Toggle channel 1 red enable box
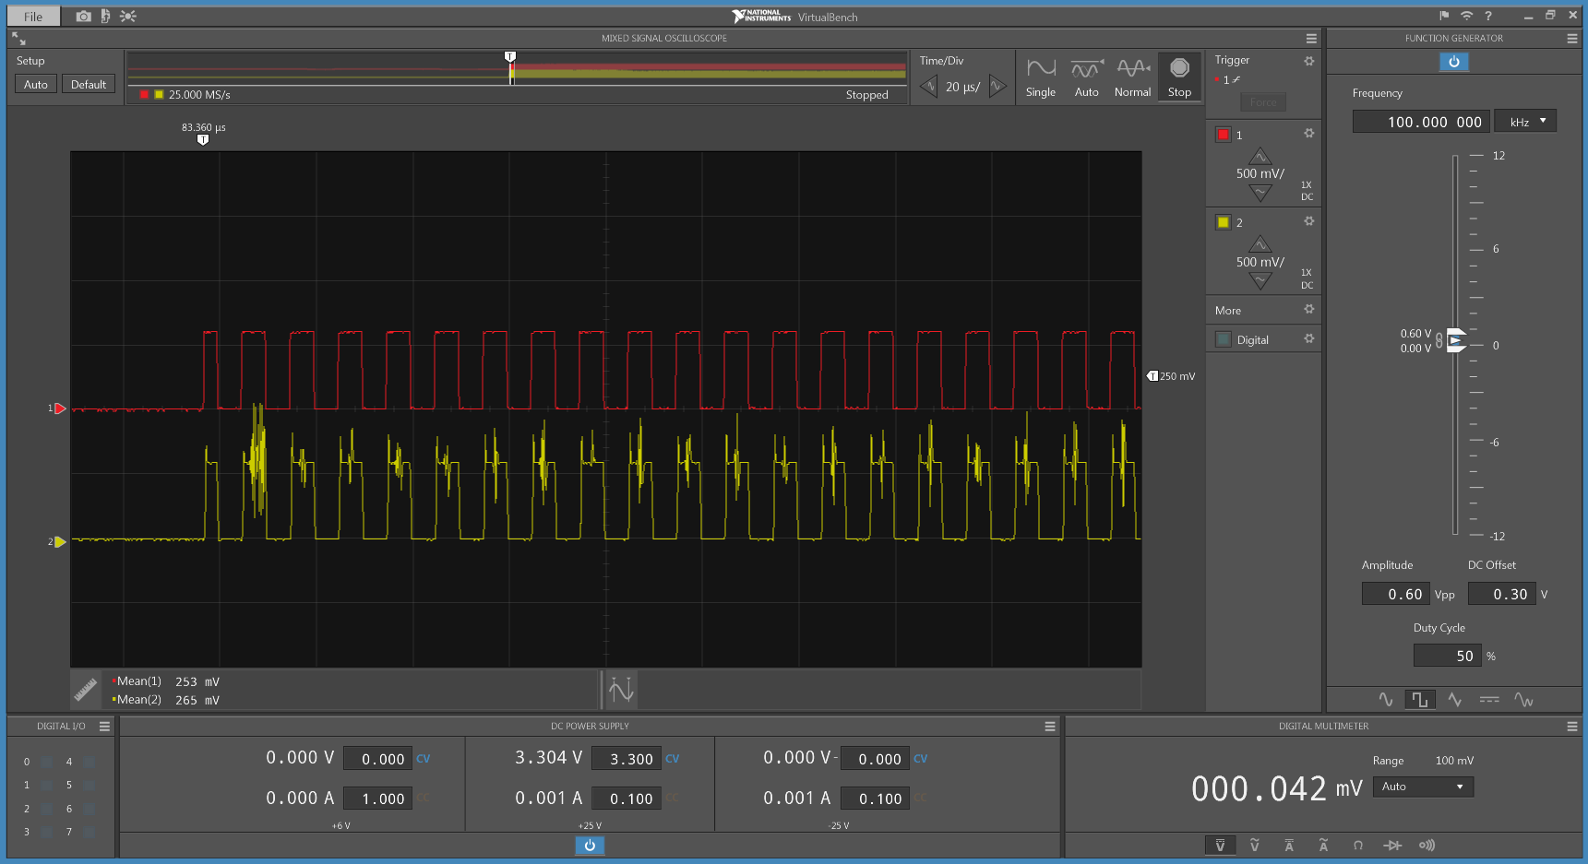Viewport: 1588px width, 864px height. [x=1224, y=135]
